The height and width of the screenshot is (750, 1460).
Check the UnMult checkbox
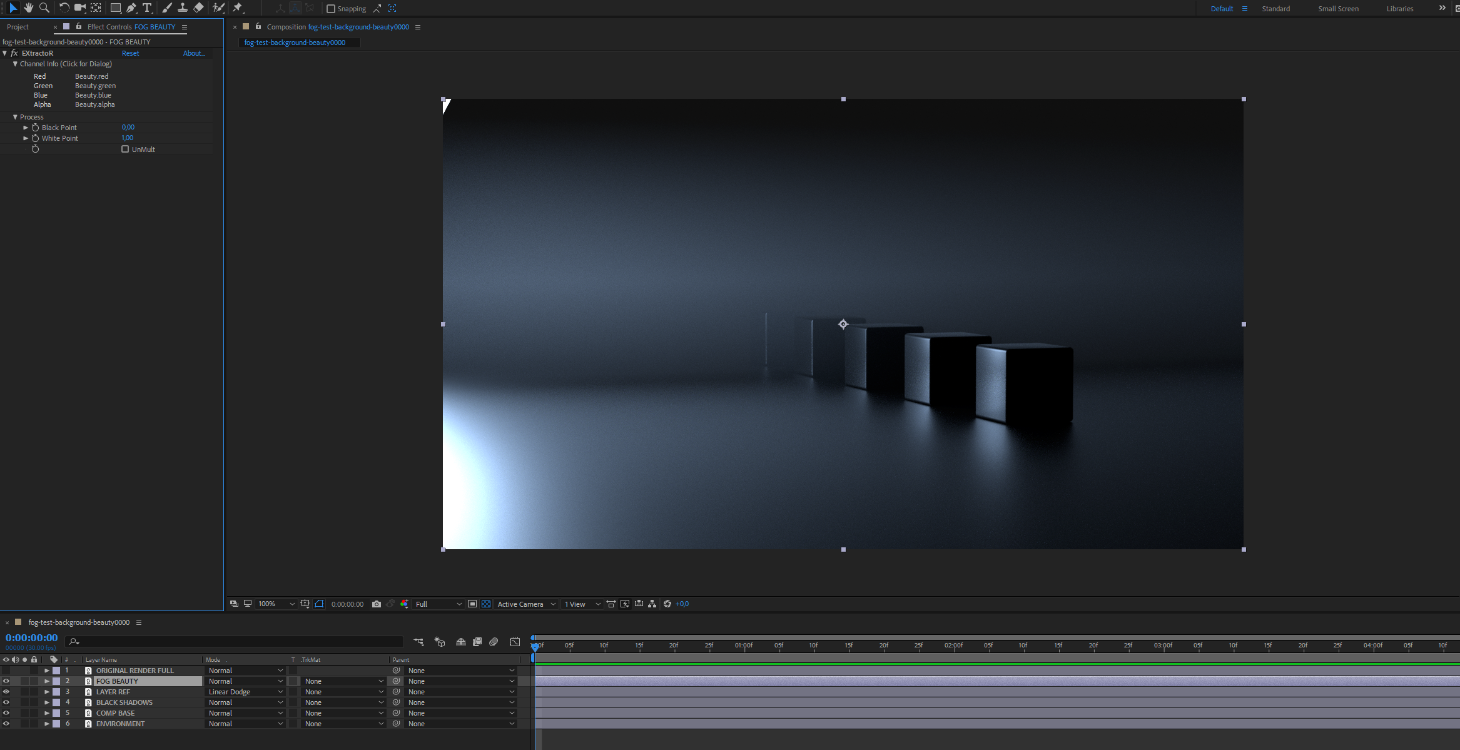click(125, 149)
